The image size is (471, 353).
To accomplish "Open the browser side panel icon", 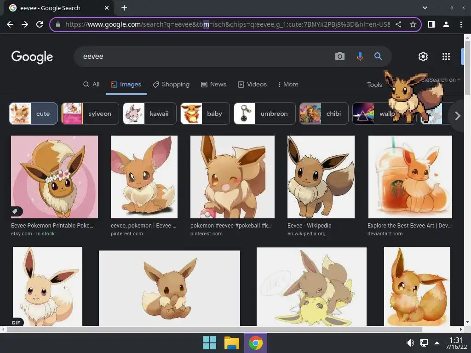I will (431, 24).
